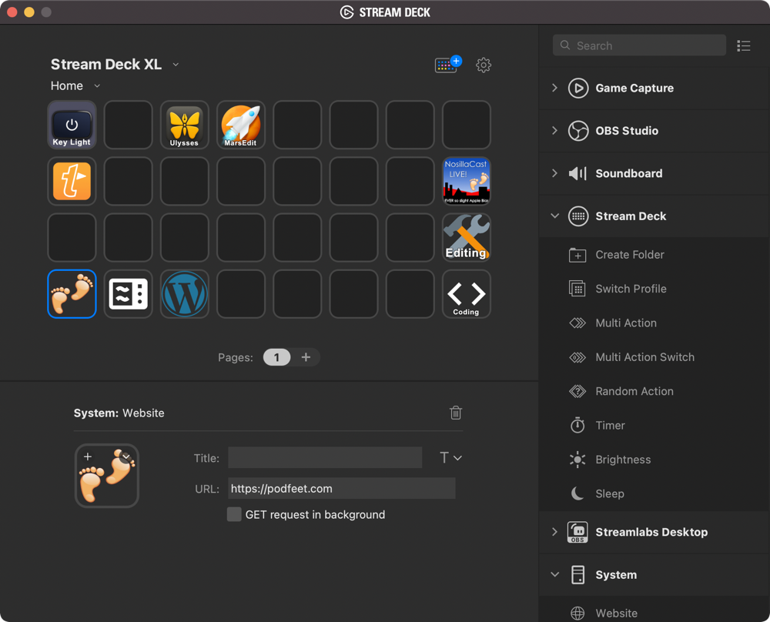Open the title font style dropdown
Image resolution: width=770 pixels, height=622 pixels.
[450, 458]
